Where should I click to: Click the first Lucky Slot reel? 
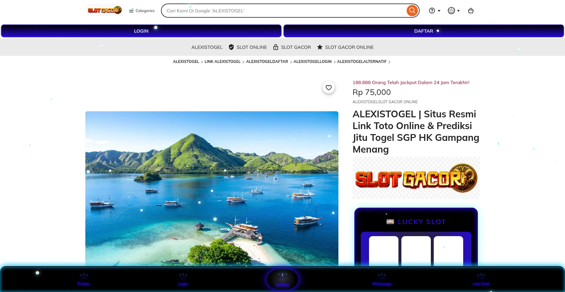[384, 251]
